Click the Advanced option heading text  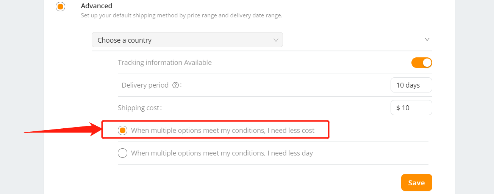click(x=97, y=6)
